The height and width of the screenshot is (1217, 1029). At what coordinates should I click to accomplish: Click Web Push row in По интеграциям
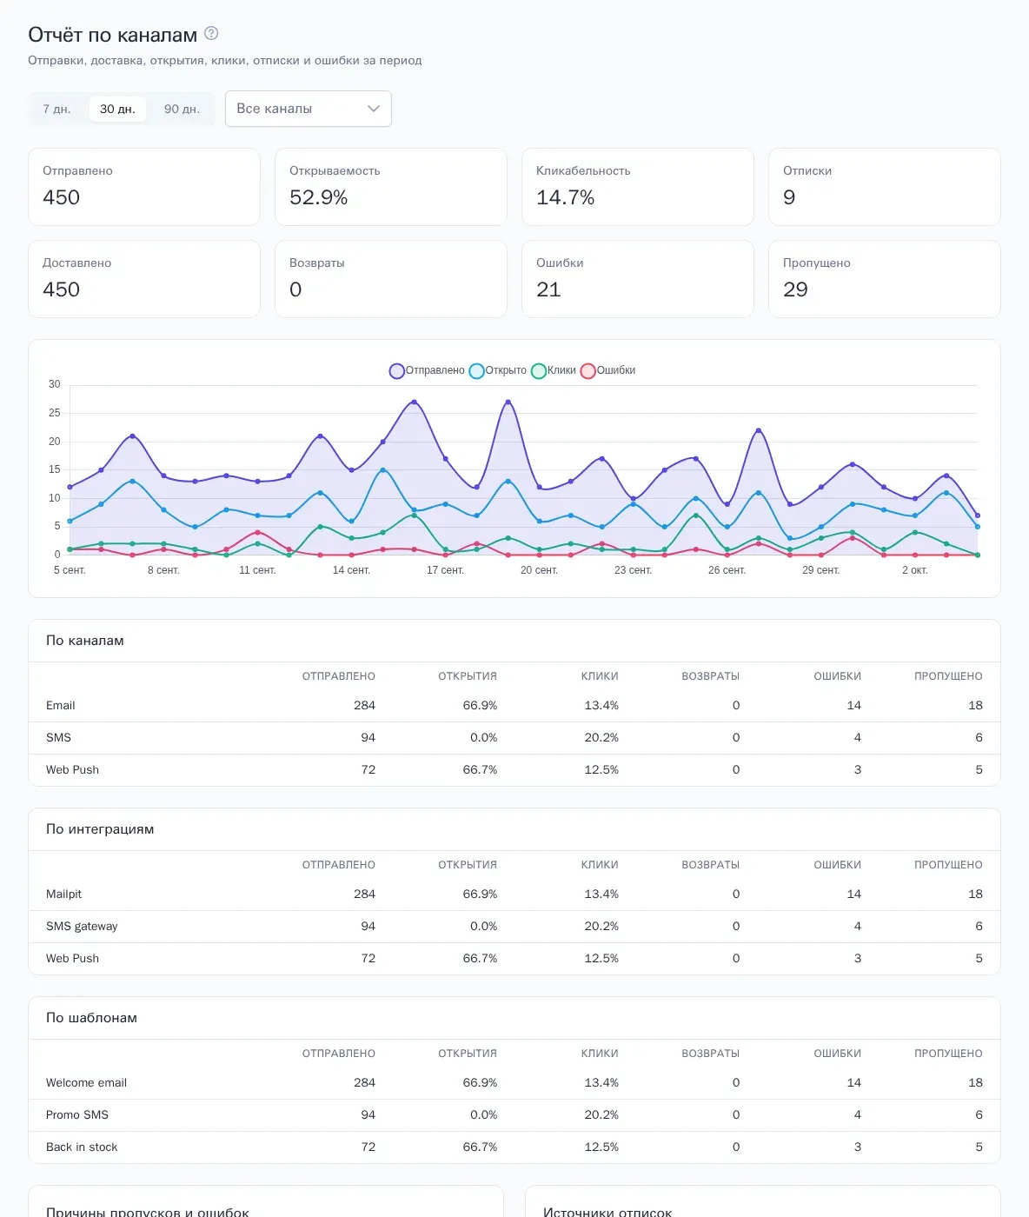[514, 959]
